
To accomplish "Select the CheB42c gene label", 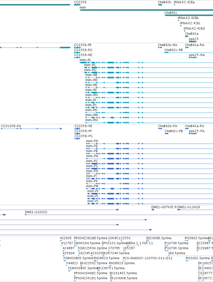I will click(x=171, y=13).
